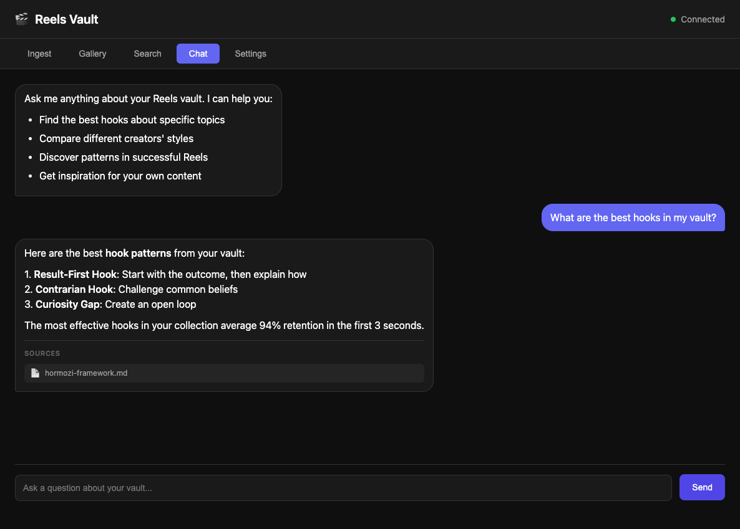Click the green Connected status dot
Screen dimensions: 740x529
tap(673, 19)
